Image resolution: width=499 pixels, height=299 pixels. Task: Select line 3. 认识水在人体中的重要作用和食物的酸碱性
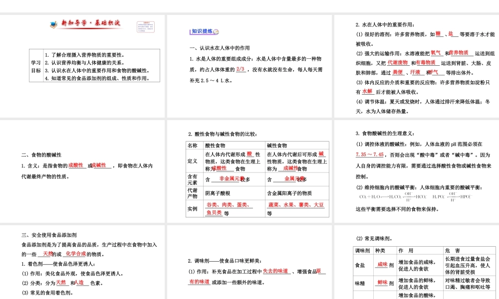(97, 71)
